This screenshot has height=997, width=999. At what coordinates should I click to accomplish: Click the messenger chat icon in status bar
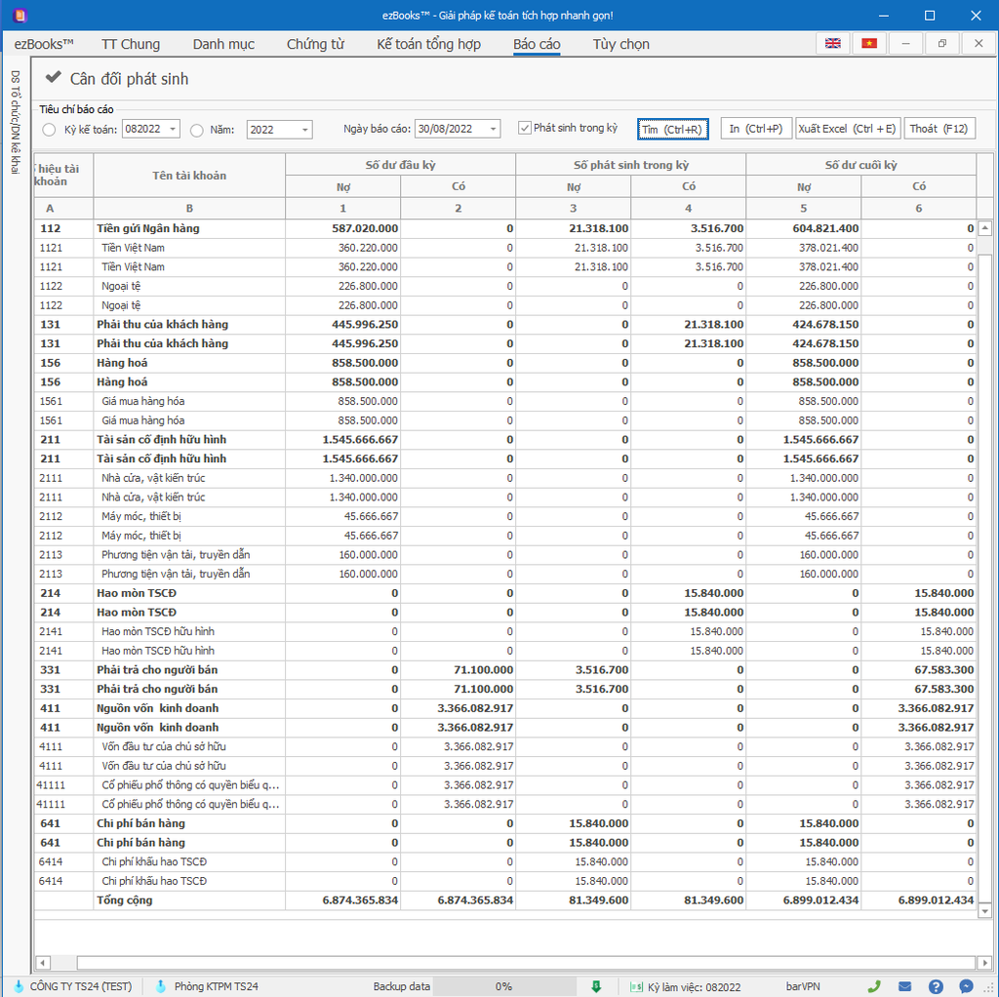click(x=966, y=986)
